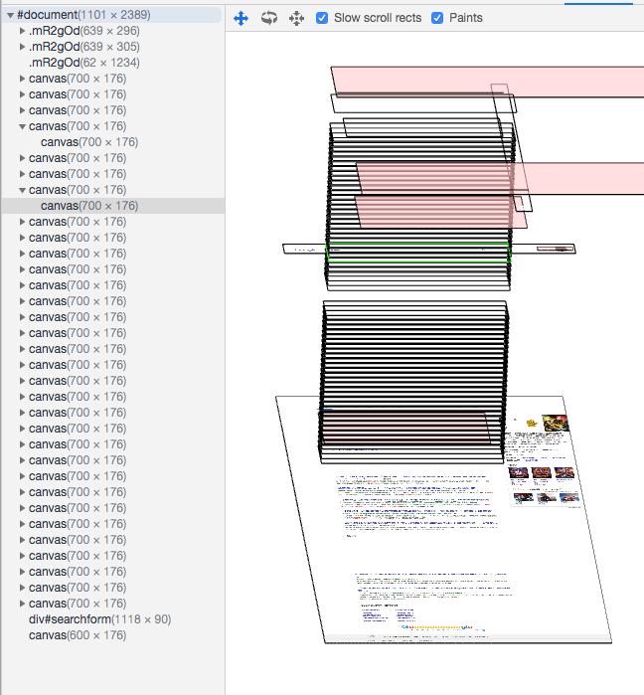
Task: Click the Paints label text
Action: click(x=466, y=18)
